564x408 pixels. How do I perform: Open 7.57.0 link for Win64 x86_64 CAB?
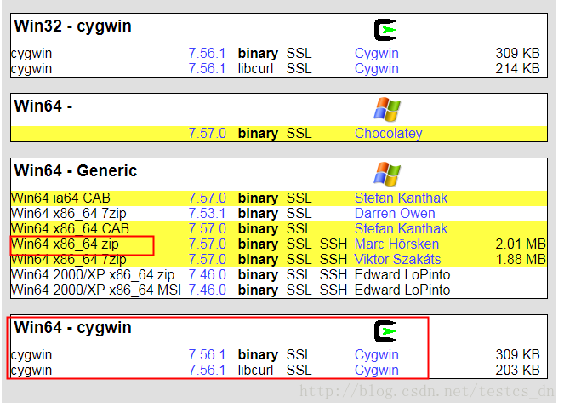(208, 228)
